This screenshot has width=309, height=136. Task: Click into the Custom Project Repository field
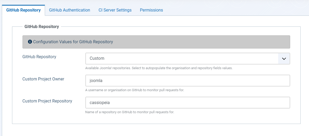(187, 103)
